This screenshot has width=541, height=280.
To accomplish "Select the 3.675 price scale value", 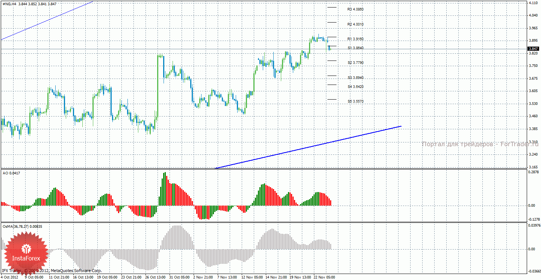I will pyautogui.click(x=533, y=79).
